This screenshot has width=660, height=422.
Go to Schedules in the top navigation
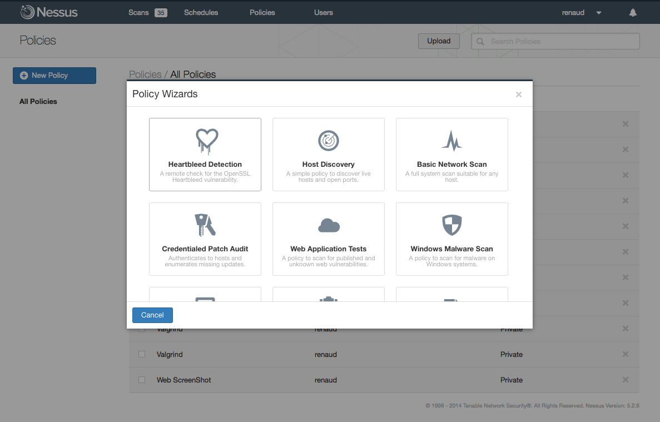point(201,13)
